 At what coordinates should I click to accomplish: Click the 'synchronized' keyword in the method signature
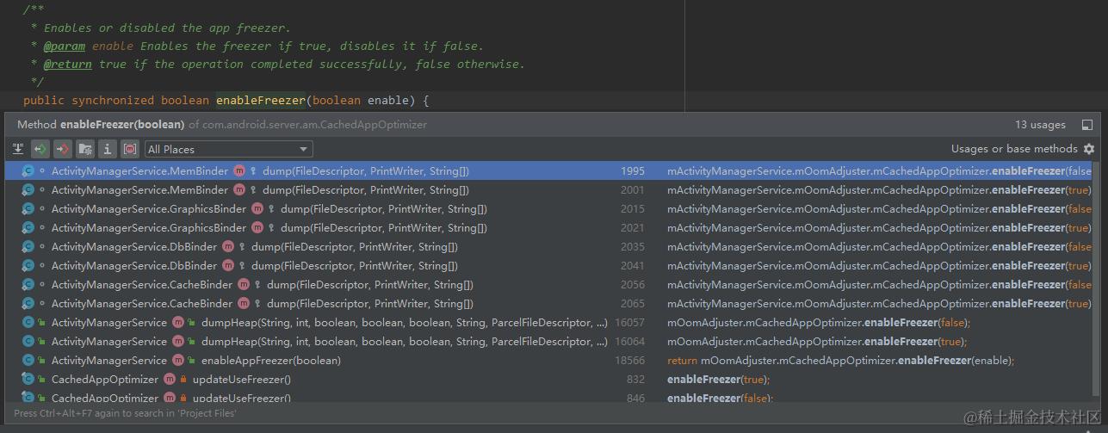[113, 101]
